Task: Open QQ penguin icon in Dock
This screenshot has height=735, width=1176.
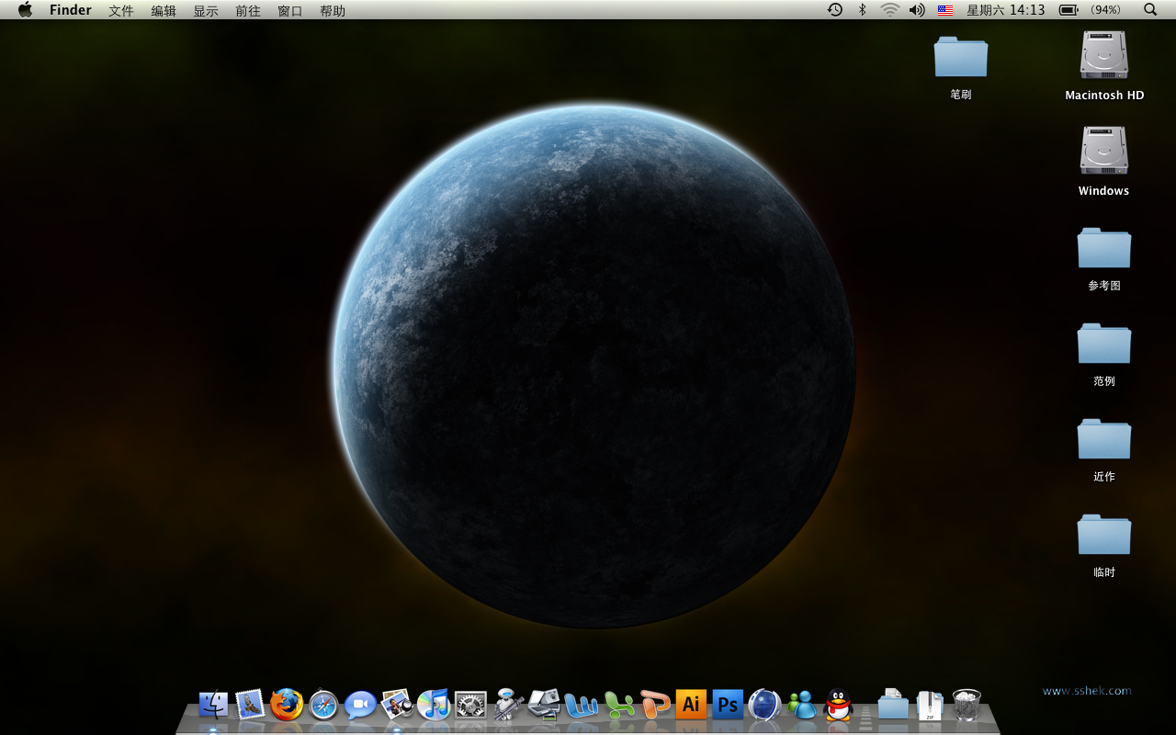Action: coord(838,705)
